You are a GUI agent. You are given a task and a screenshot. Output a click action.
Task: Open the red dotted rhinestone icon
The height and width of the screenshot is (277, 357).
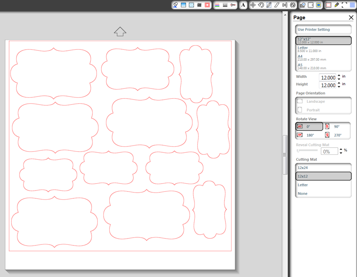tap(207, 5)
